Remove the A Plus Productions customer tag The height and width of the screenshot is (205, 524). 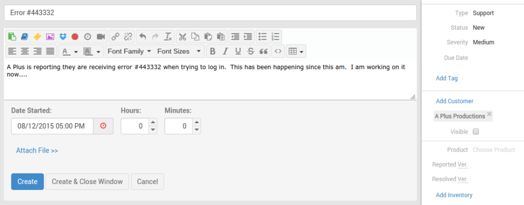click(489, 114)
